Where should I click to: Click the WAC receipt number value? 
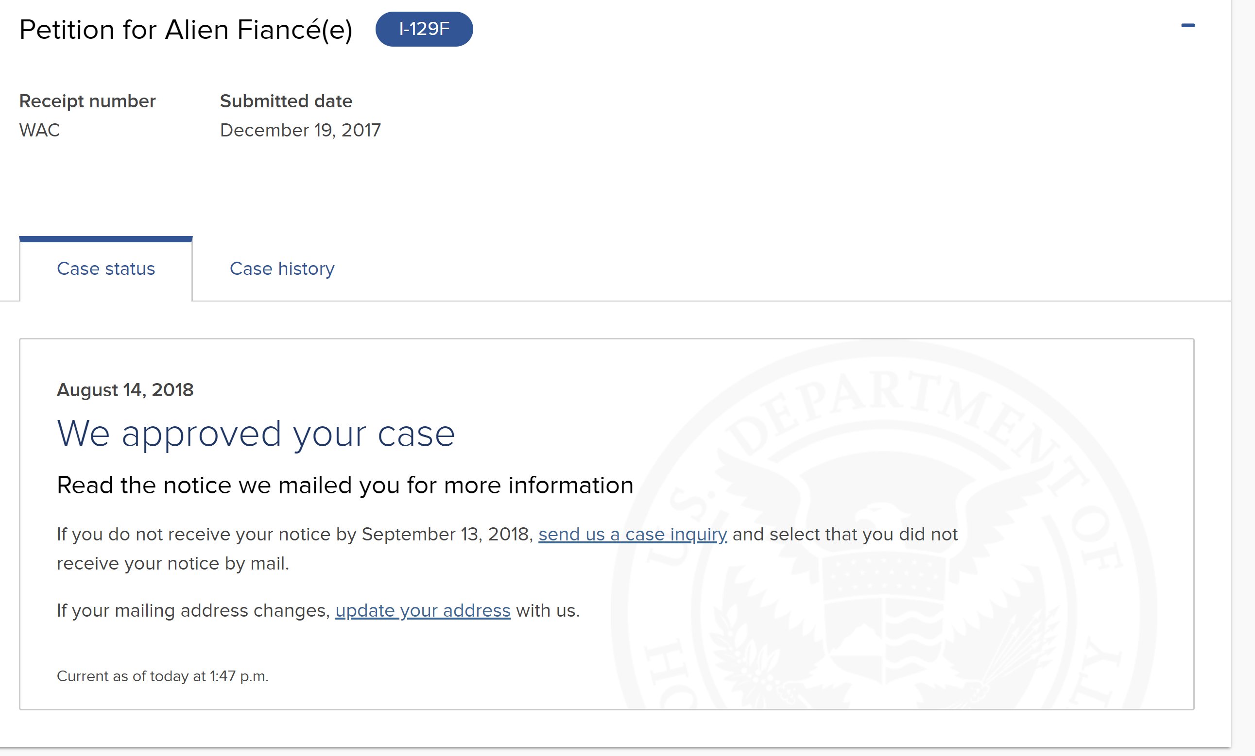pos(39,130)
